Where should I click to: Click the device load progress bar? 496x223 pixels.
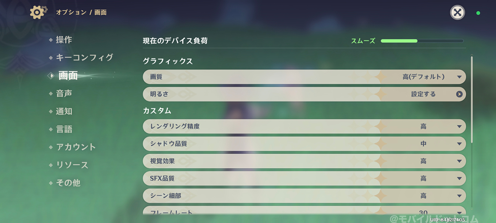tap(422, 41)
